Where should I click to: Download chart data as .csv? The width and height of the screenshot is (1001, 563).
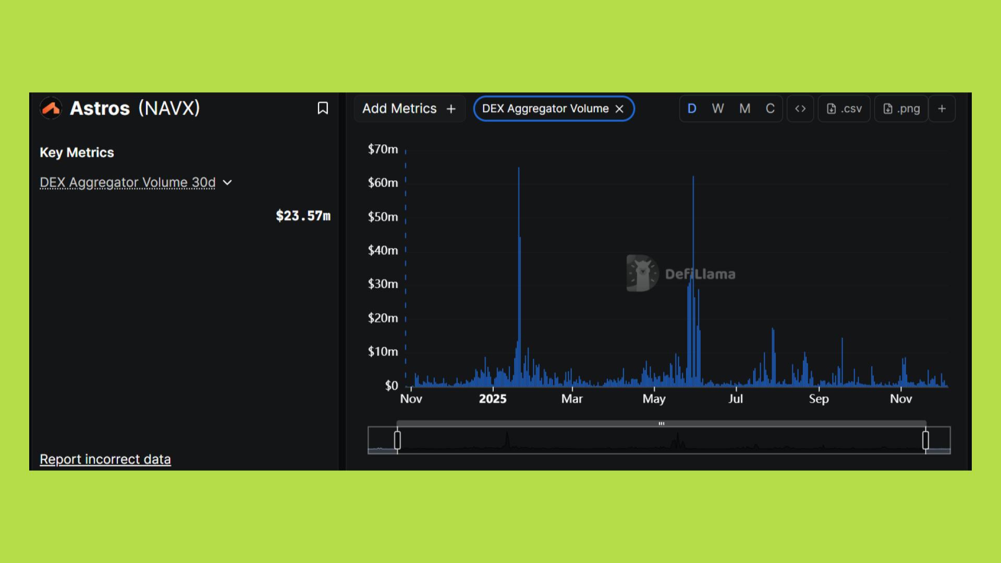click(844, 108)
